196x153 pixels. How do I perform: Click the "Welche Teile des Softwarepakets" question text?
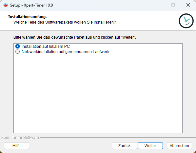[65, 22]
